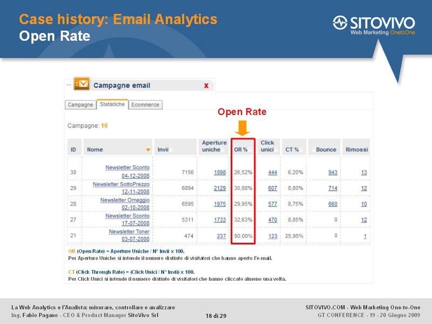Click removed count 1 in row 21
The width and height of the screenshot is (432, 324).
tap(365, 236)
